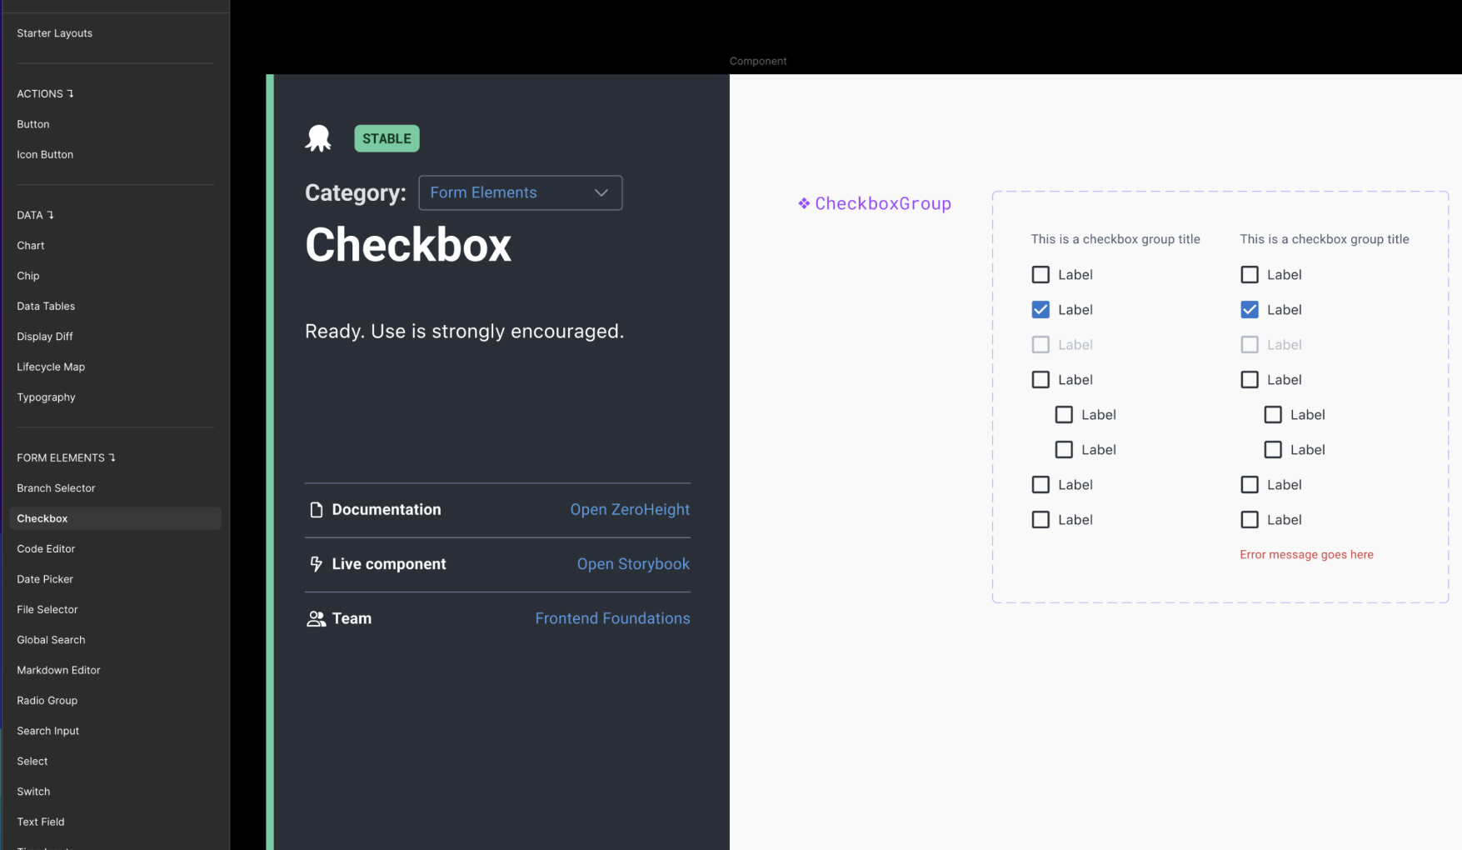Go to the Icon Button page
The height and width of the screenshot is (850, 1462).
(45, 154)
